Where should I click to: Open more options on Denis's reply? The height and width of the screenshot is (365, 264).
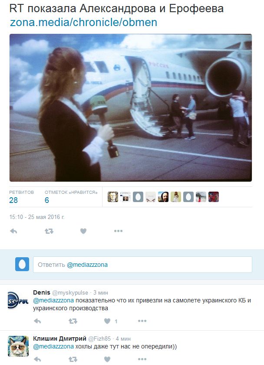pos(142,321)
